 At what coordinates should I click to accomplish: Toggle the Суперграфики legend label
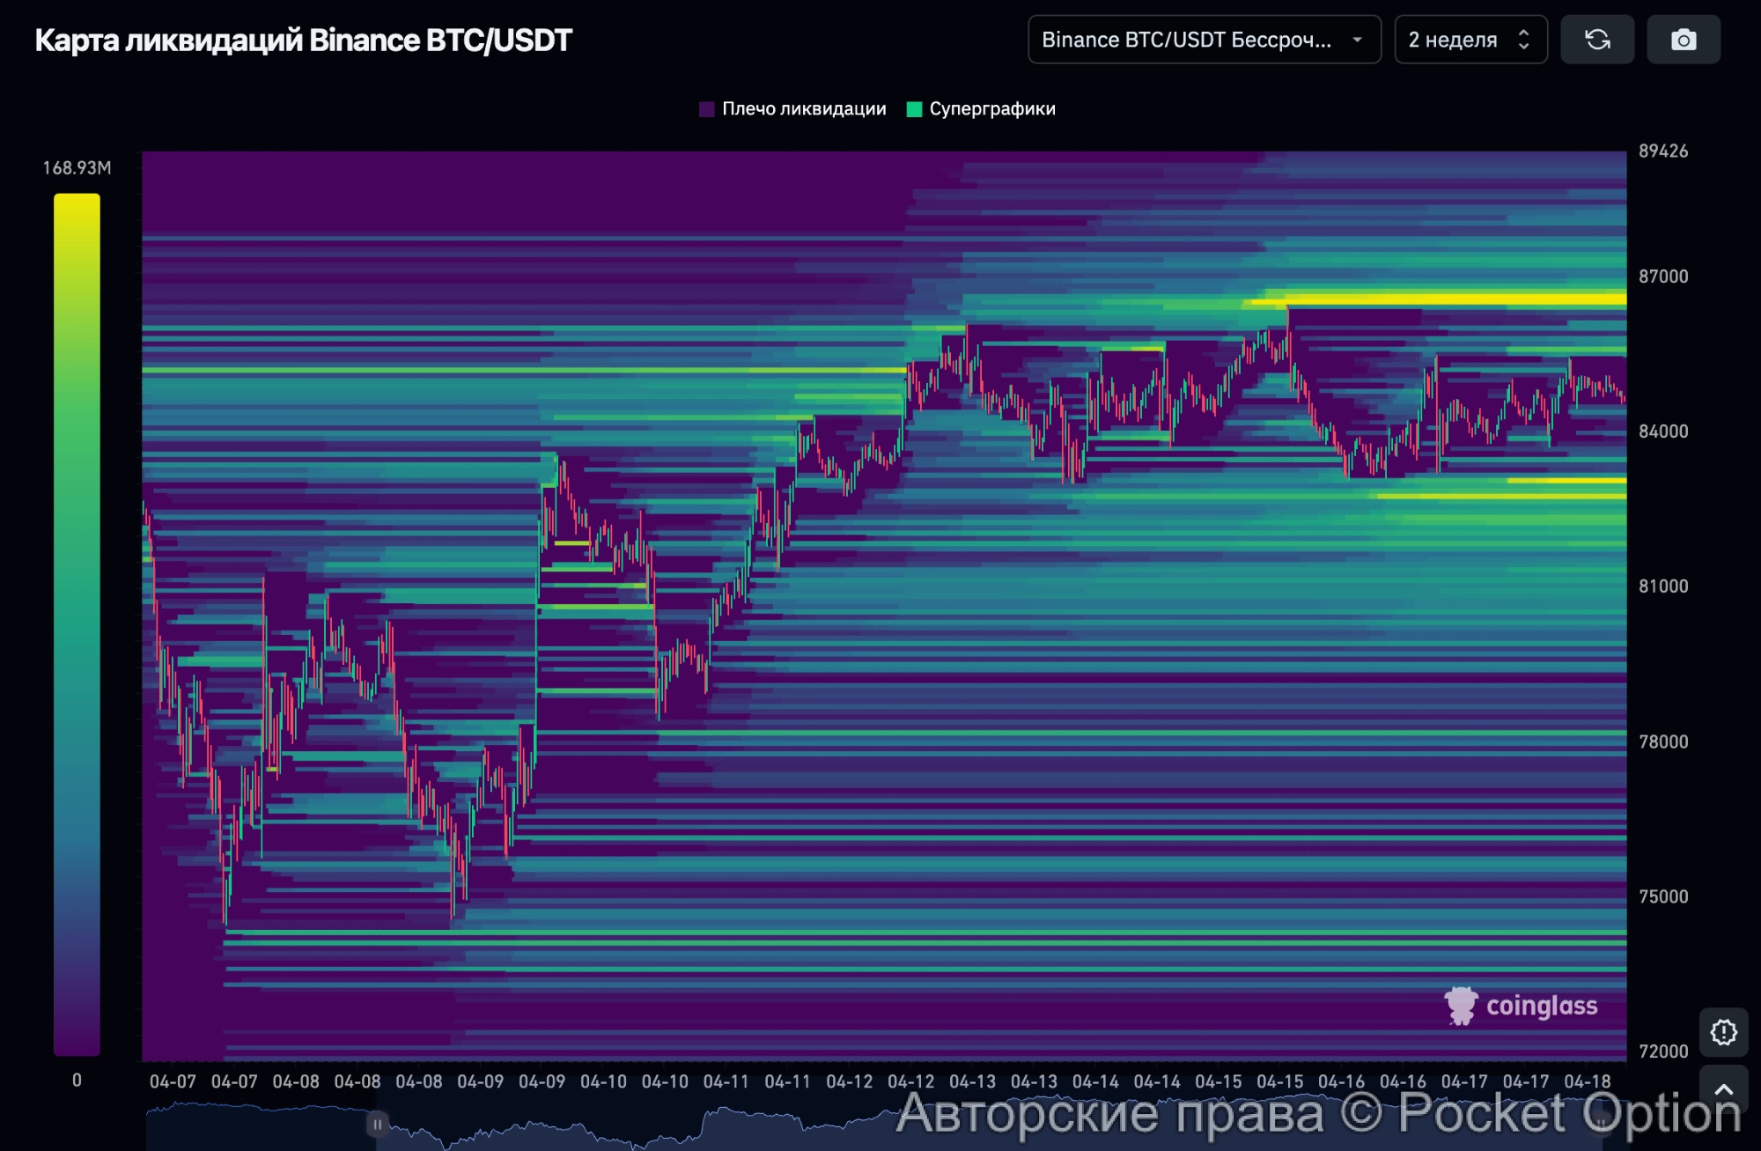(992, 109)
